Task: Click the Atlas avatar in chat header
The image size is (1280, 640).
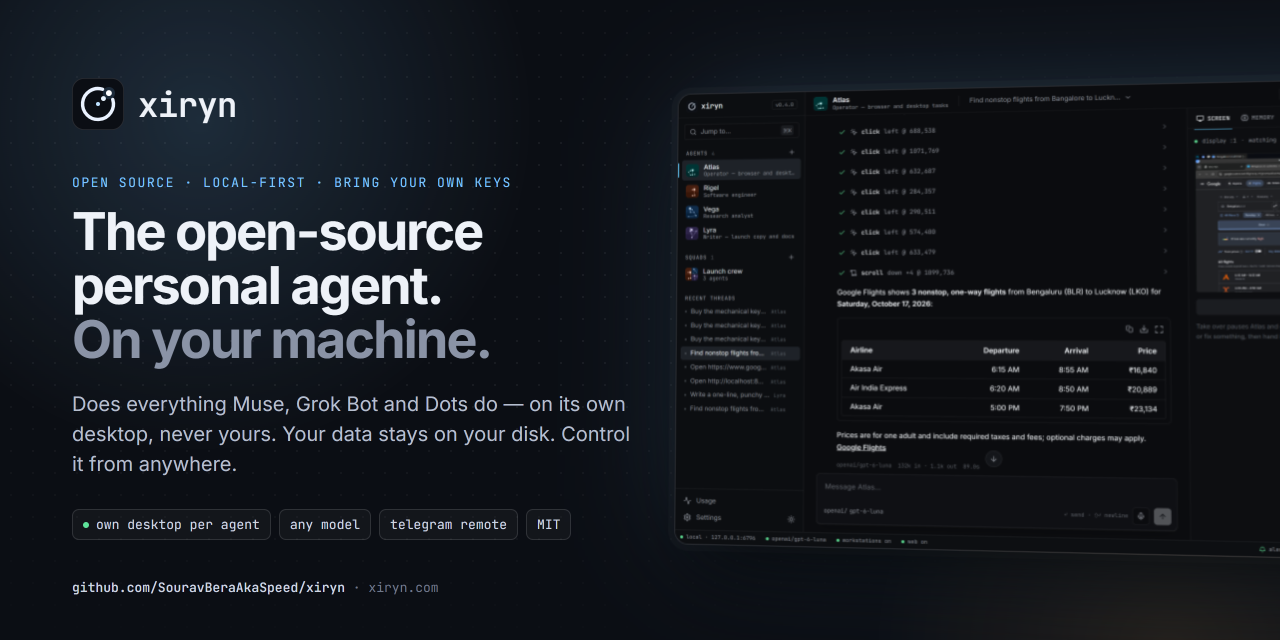Action: (820, 103)
